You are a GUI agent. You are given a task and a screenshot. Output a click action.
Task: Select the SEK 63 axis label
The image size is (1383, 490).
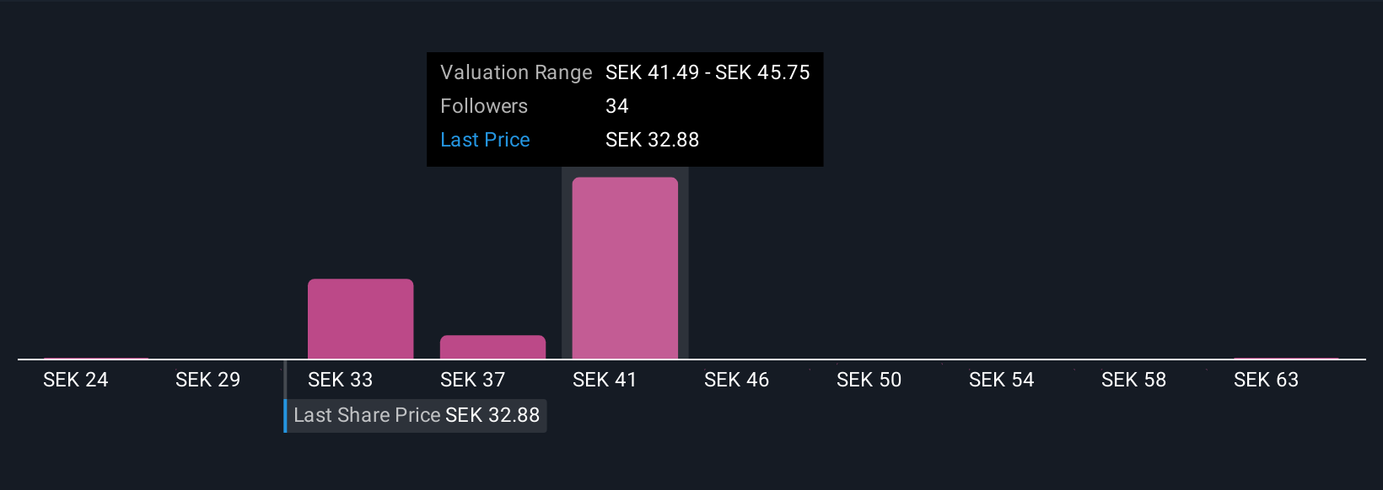(1266, 380)
